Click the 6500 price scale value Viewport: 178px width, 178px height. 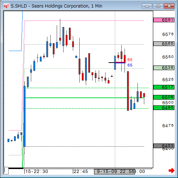[x=168, y=102]
